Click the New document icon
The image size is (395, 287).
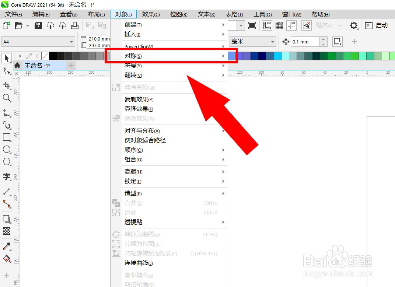pyautogui.click(x=6, y=25)
